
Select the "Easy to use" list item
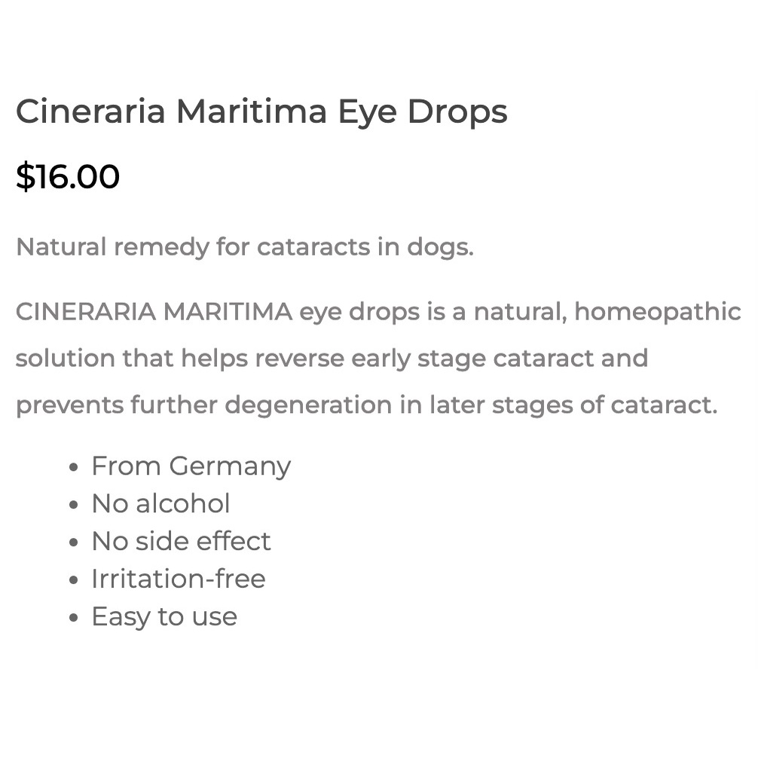[164, 617]
